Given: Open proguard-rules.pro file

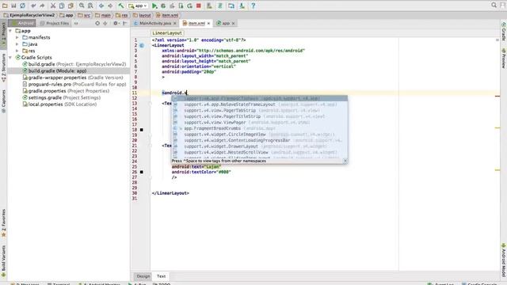Looking at the screenshot, I should [x=74, y=84].
